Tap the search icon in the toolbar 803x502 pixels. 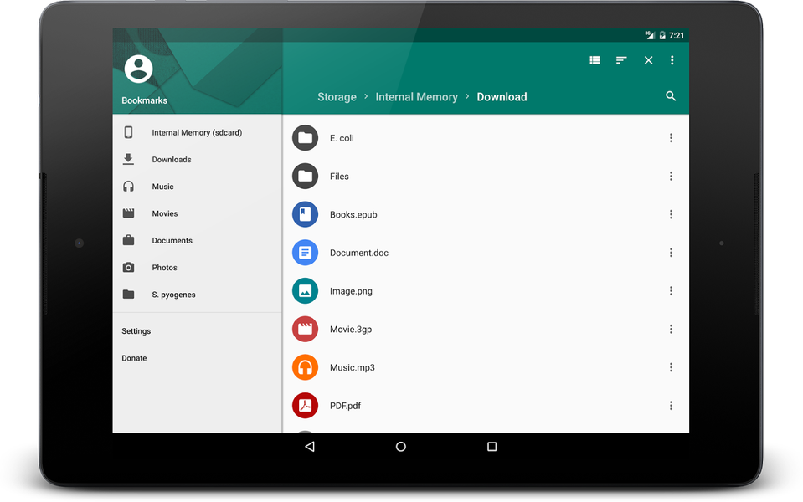point(671,96)
